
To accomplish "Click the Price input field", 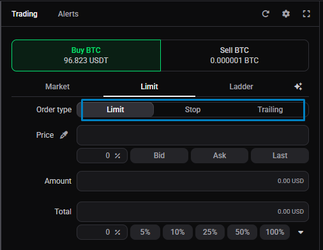I will click(x=193, y=135).
